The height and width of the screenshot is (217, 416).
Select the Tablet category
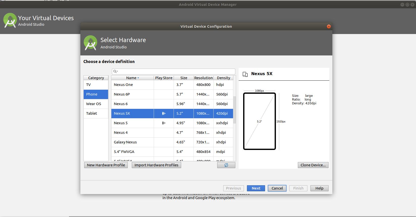click(96, 113)
